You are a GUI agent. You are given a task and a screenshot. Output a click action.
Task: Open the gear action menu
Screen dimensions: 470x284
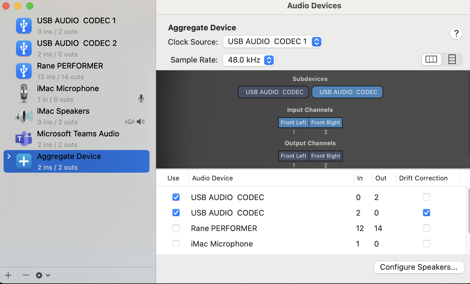43,275
